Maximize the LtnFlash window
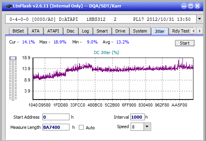Image resolution: width=206 pixels, height=141 pixels. tap(191, 6)
